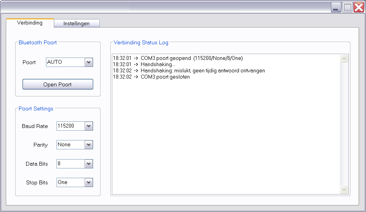Image resolution: width=366 pixels, height=212 pixels.
Task: Open the Data Bits dropdown arrow
Action: coord(89,164)
